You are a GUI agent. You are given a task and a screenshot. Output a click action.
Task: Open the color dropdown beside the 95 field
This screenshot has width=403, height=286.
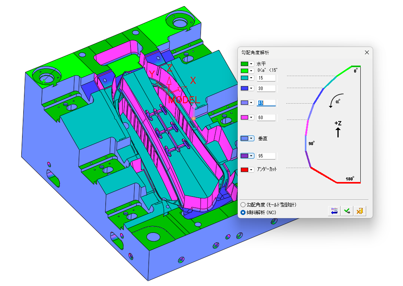coord(251,156)
